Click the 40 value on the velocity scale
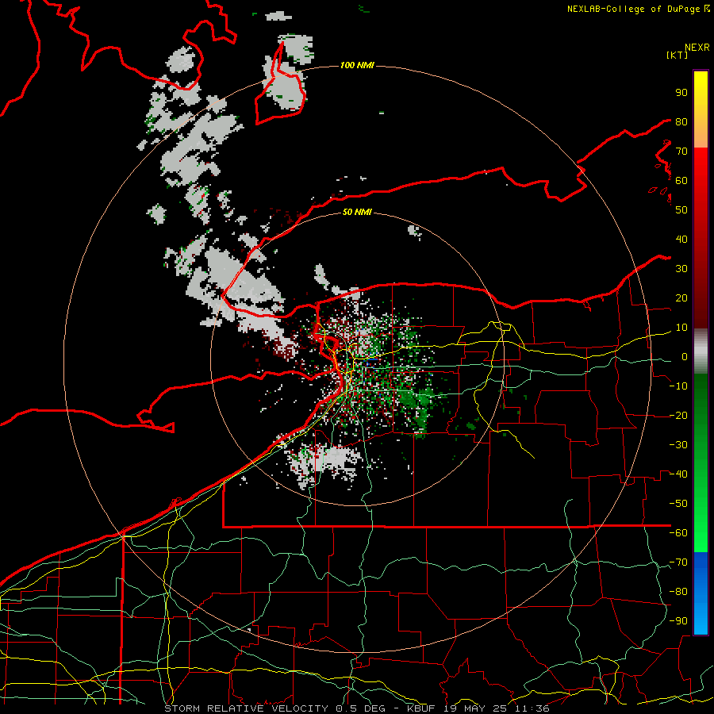This screenshot has height=714, width=714. click(x=681, y=239)
